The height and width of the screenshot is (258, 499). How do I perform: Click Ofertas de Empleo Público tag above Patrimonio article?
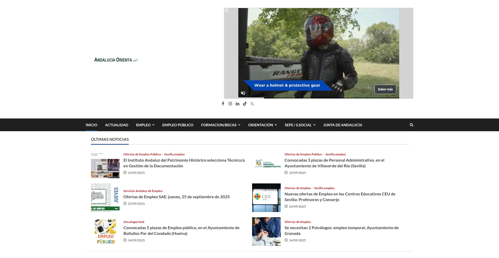(x=142, y=154)
